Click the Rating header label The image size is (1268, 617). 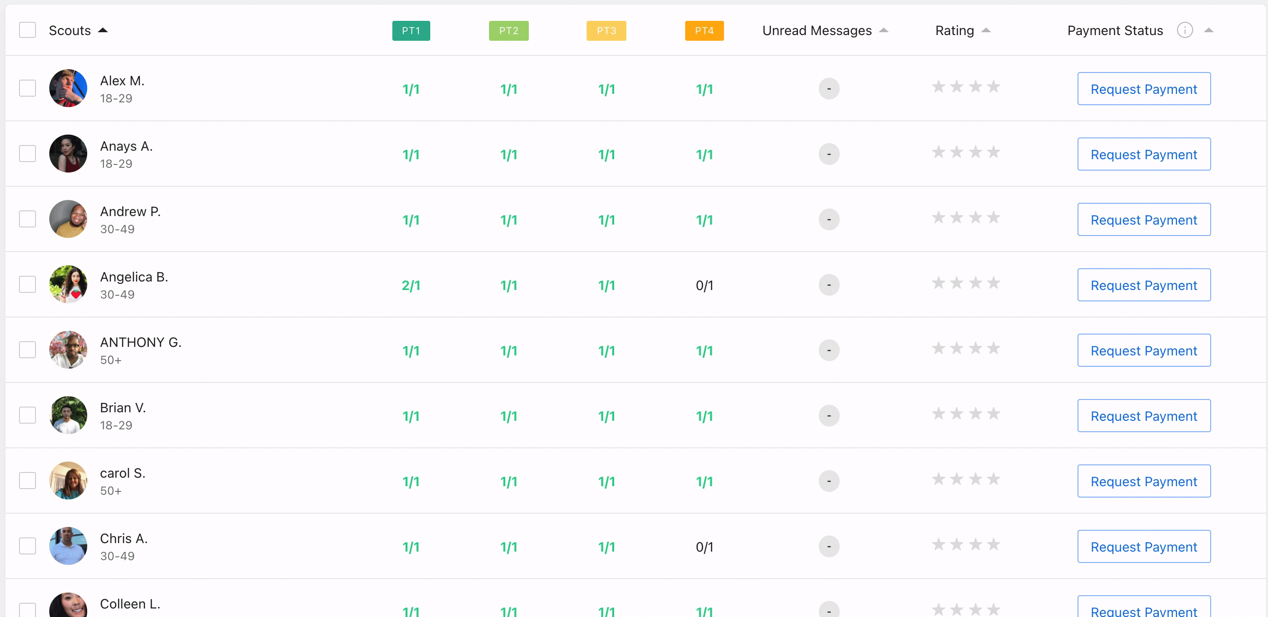pyautogui.click(x=954, y=30)
